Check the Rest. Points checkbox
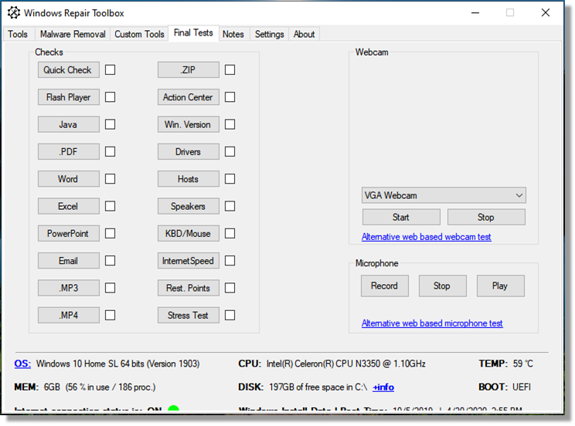The width and height of the screenshot is (575, 426). 230,288
